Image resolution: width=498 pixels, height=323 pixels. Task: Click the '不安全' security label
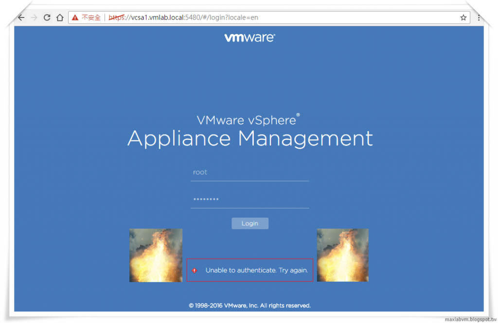[x=91, y=17]
